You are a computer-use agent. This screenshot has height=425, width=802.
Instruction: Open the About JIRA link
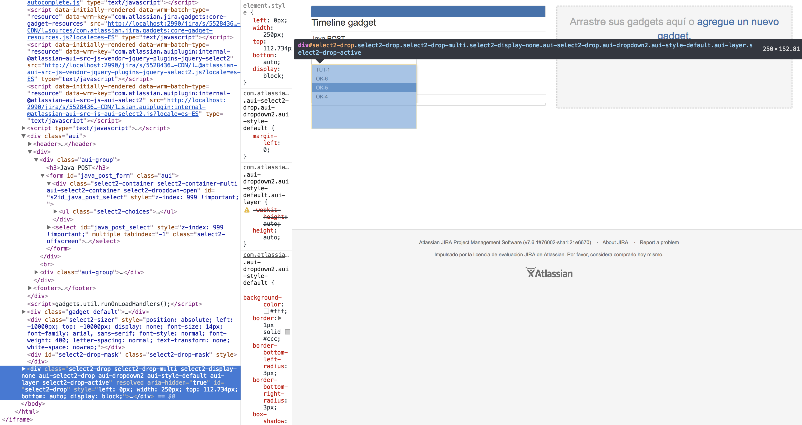point(615,242)
